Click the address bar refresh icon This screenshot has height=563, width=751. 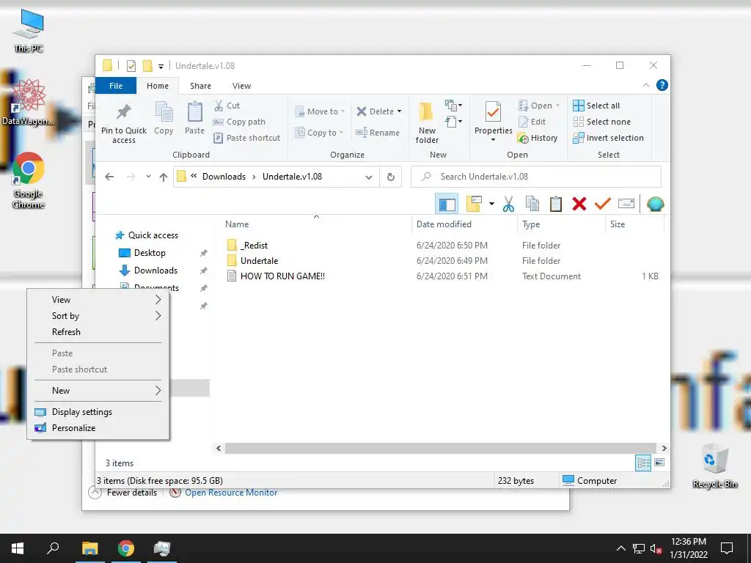pyautogui.click(x=391, y=177)
